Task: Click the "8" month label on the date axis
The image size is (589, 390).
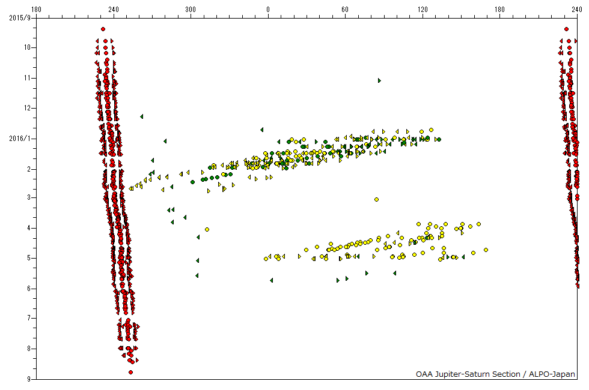Action: [x=29, y=349]
